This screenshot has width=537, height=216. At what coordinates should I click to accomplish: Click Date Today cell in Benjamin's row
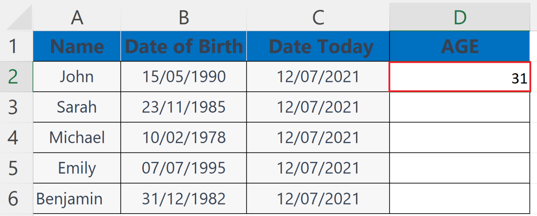[318, 199]
